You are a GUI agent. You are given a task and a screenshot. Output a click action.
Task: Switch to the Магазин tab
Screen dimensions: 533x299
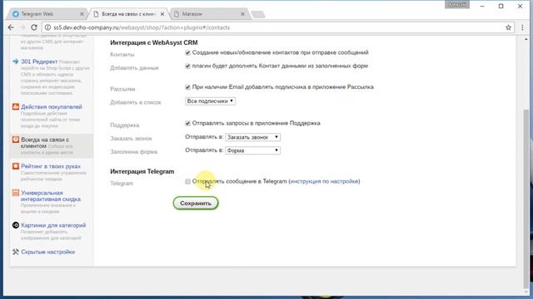point(209,14)
